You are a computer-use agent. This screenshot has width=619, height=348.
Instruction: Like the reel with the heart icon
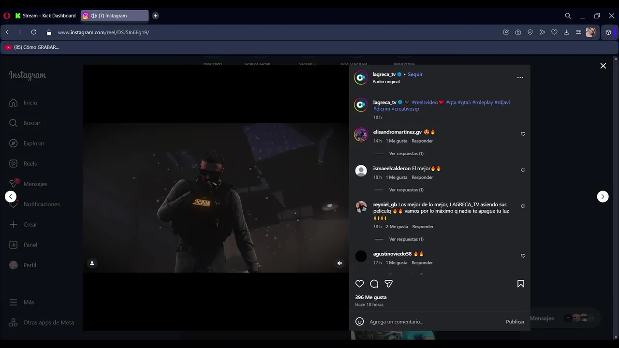(359, 284)
